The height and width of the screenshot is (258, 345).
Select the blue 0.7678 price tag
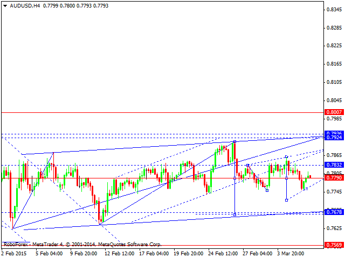[x=334, y=212]
